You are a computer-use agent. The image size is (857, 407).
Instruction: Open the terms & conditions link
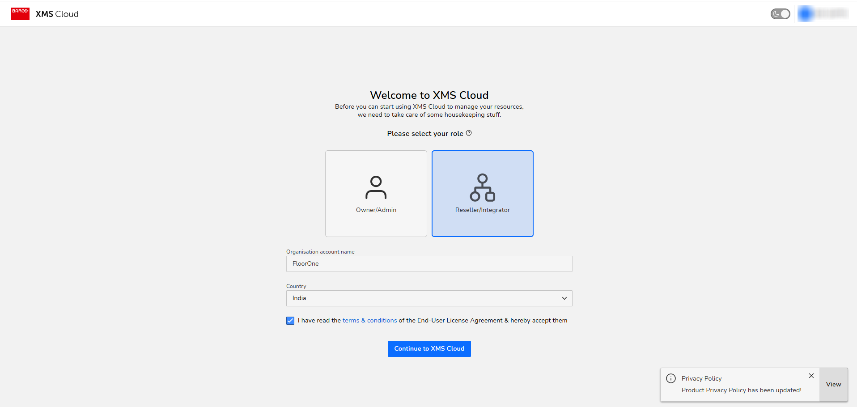(369, 320)
